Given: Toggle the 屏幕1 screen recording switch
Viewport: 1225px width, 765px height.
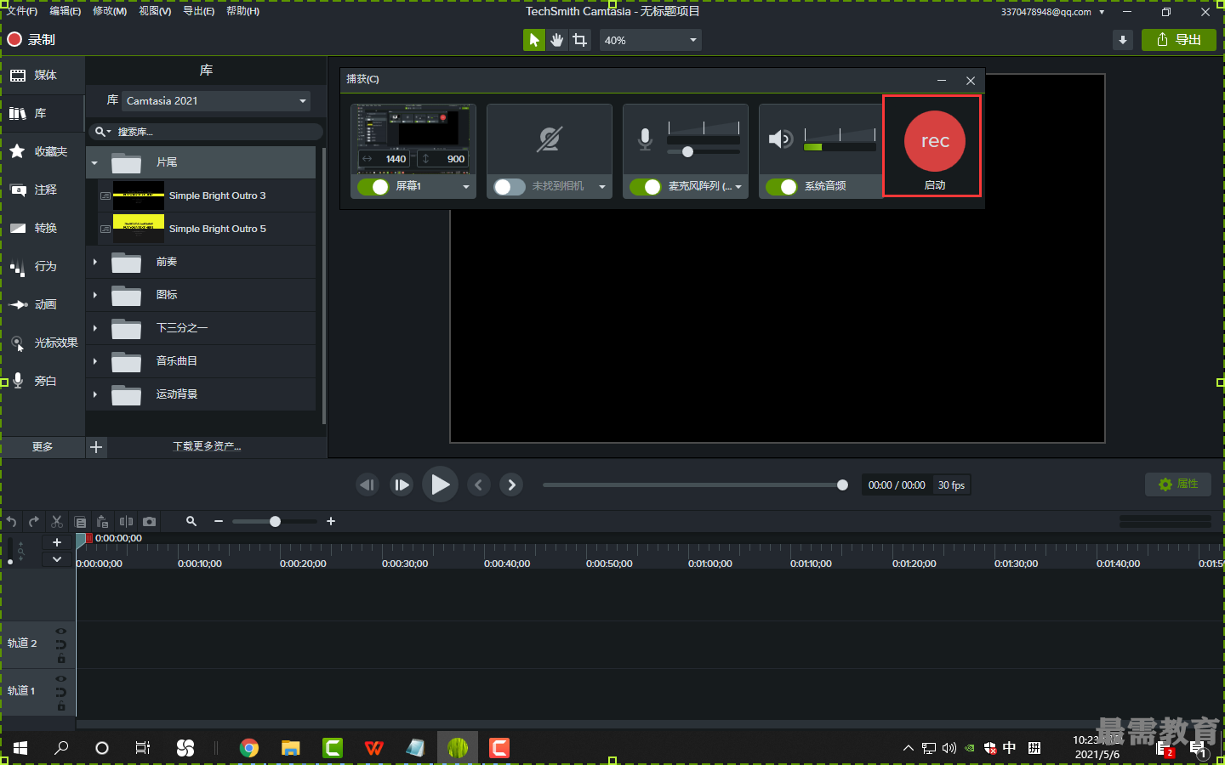Looking at the screenshot, I should pos(373,186).
